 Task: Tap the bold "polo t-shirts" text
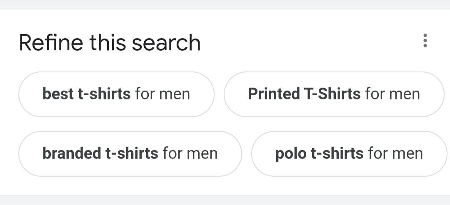[320, 153]
